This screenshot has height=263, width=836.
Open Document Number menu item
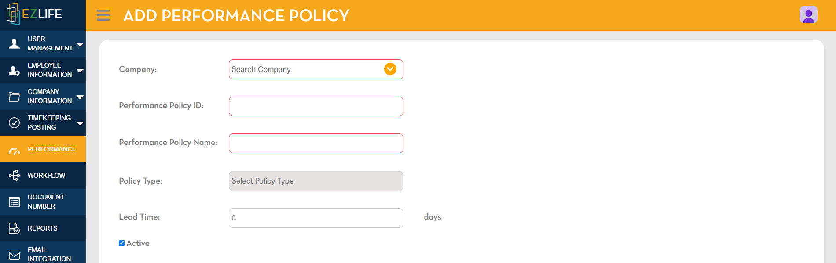click(43, 202)
